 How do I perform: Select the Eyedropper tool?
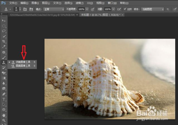pyautogui.click(x=4, y=46)
